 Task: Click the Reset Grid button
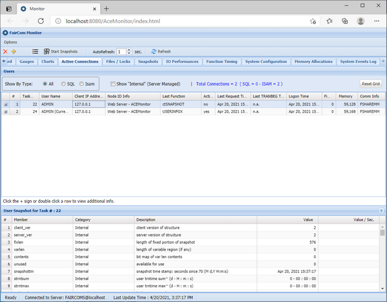[x=371, y=84]
